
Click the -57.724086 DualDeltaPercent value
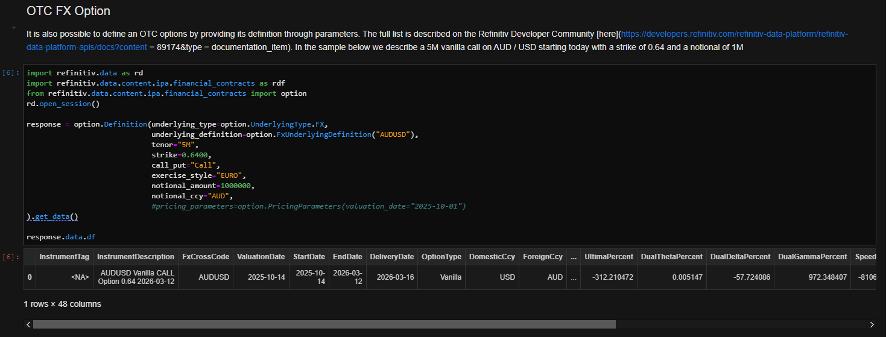tap(741, 277)
